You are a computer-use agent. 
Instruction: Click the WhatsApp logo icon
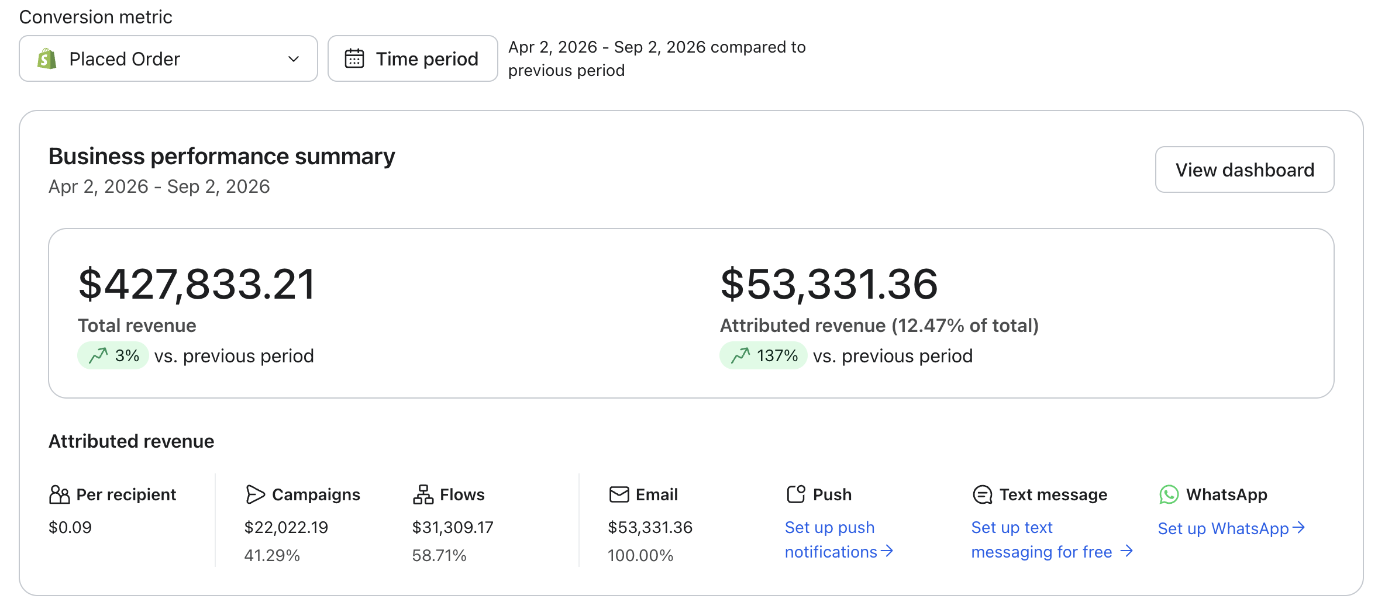[x=1169, y=494]
